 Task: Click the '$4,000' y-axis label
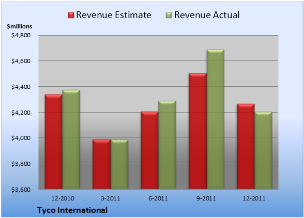coord(21,138)
